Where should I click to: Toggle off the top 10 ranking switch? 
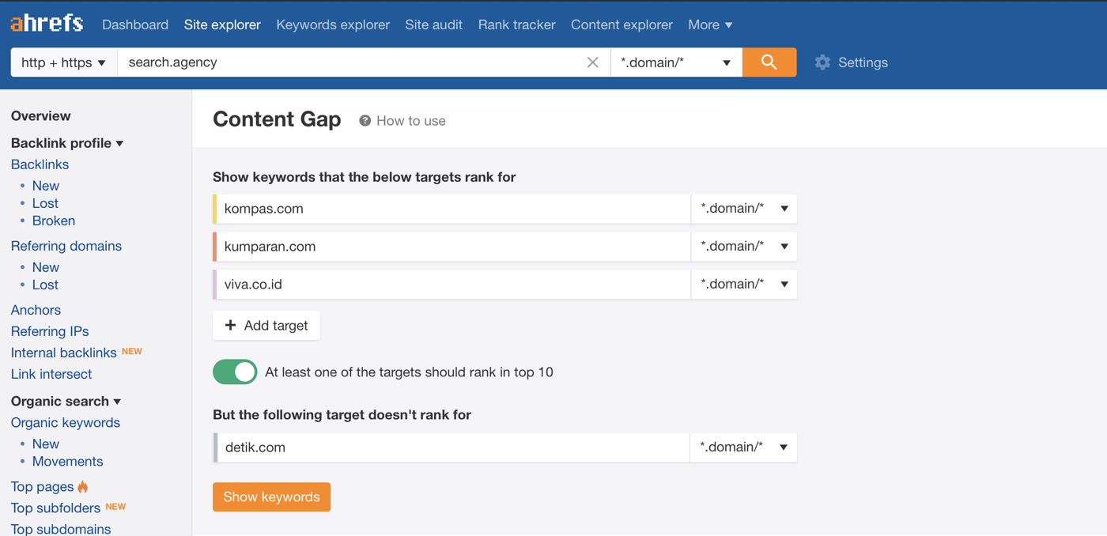235,372
